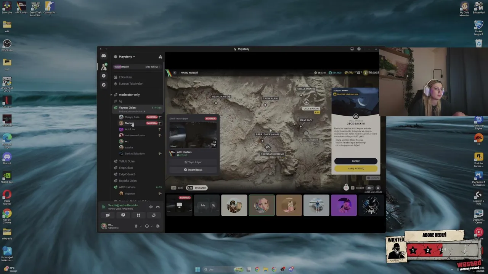The image size is (488, 274).
Task: Click the Yayın İzliyor button
Action: click(x=193, y=162)
